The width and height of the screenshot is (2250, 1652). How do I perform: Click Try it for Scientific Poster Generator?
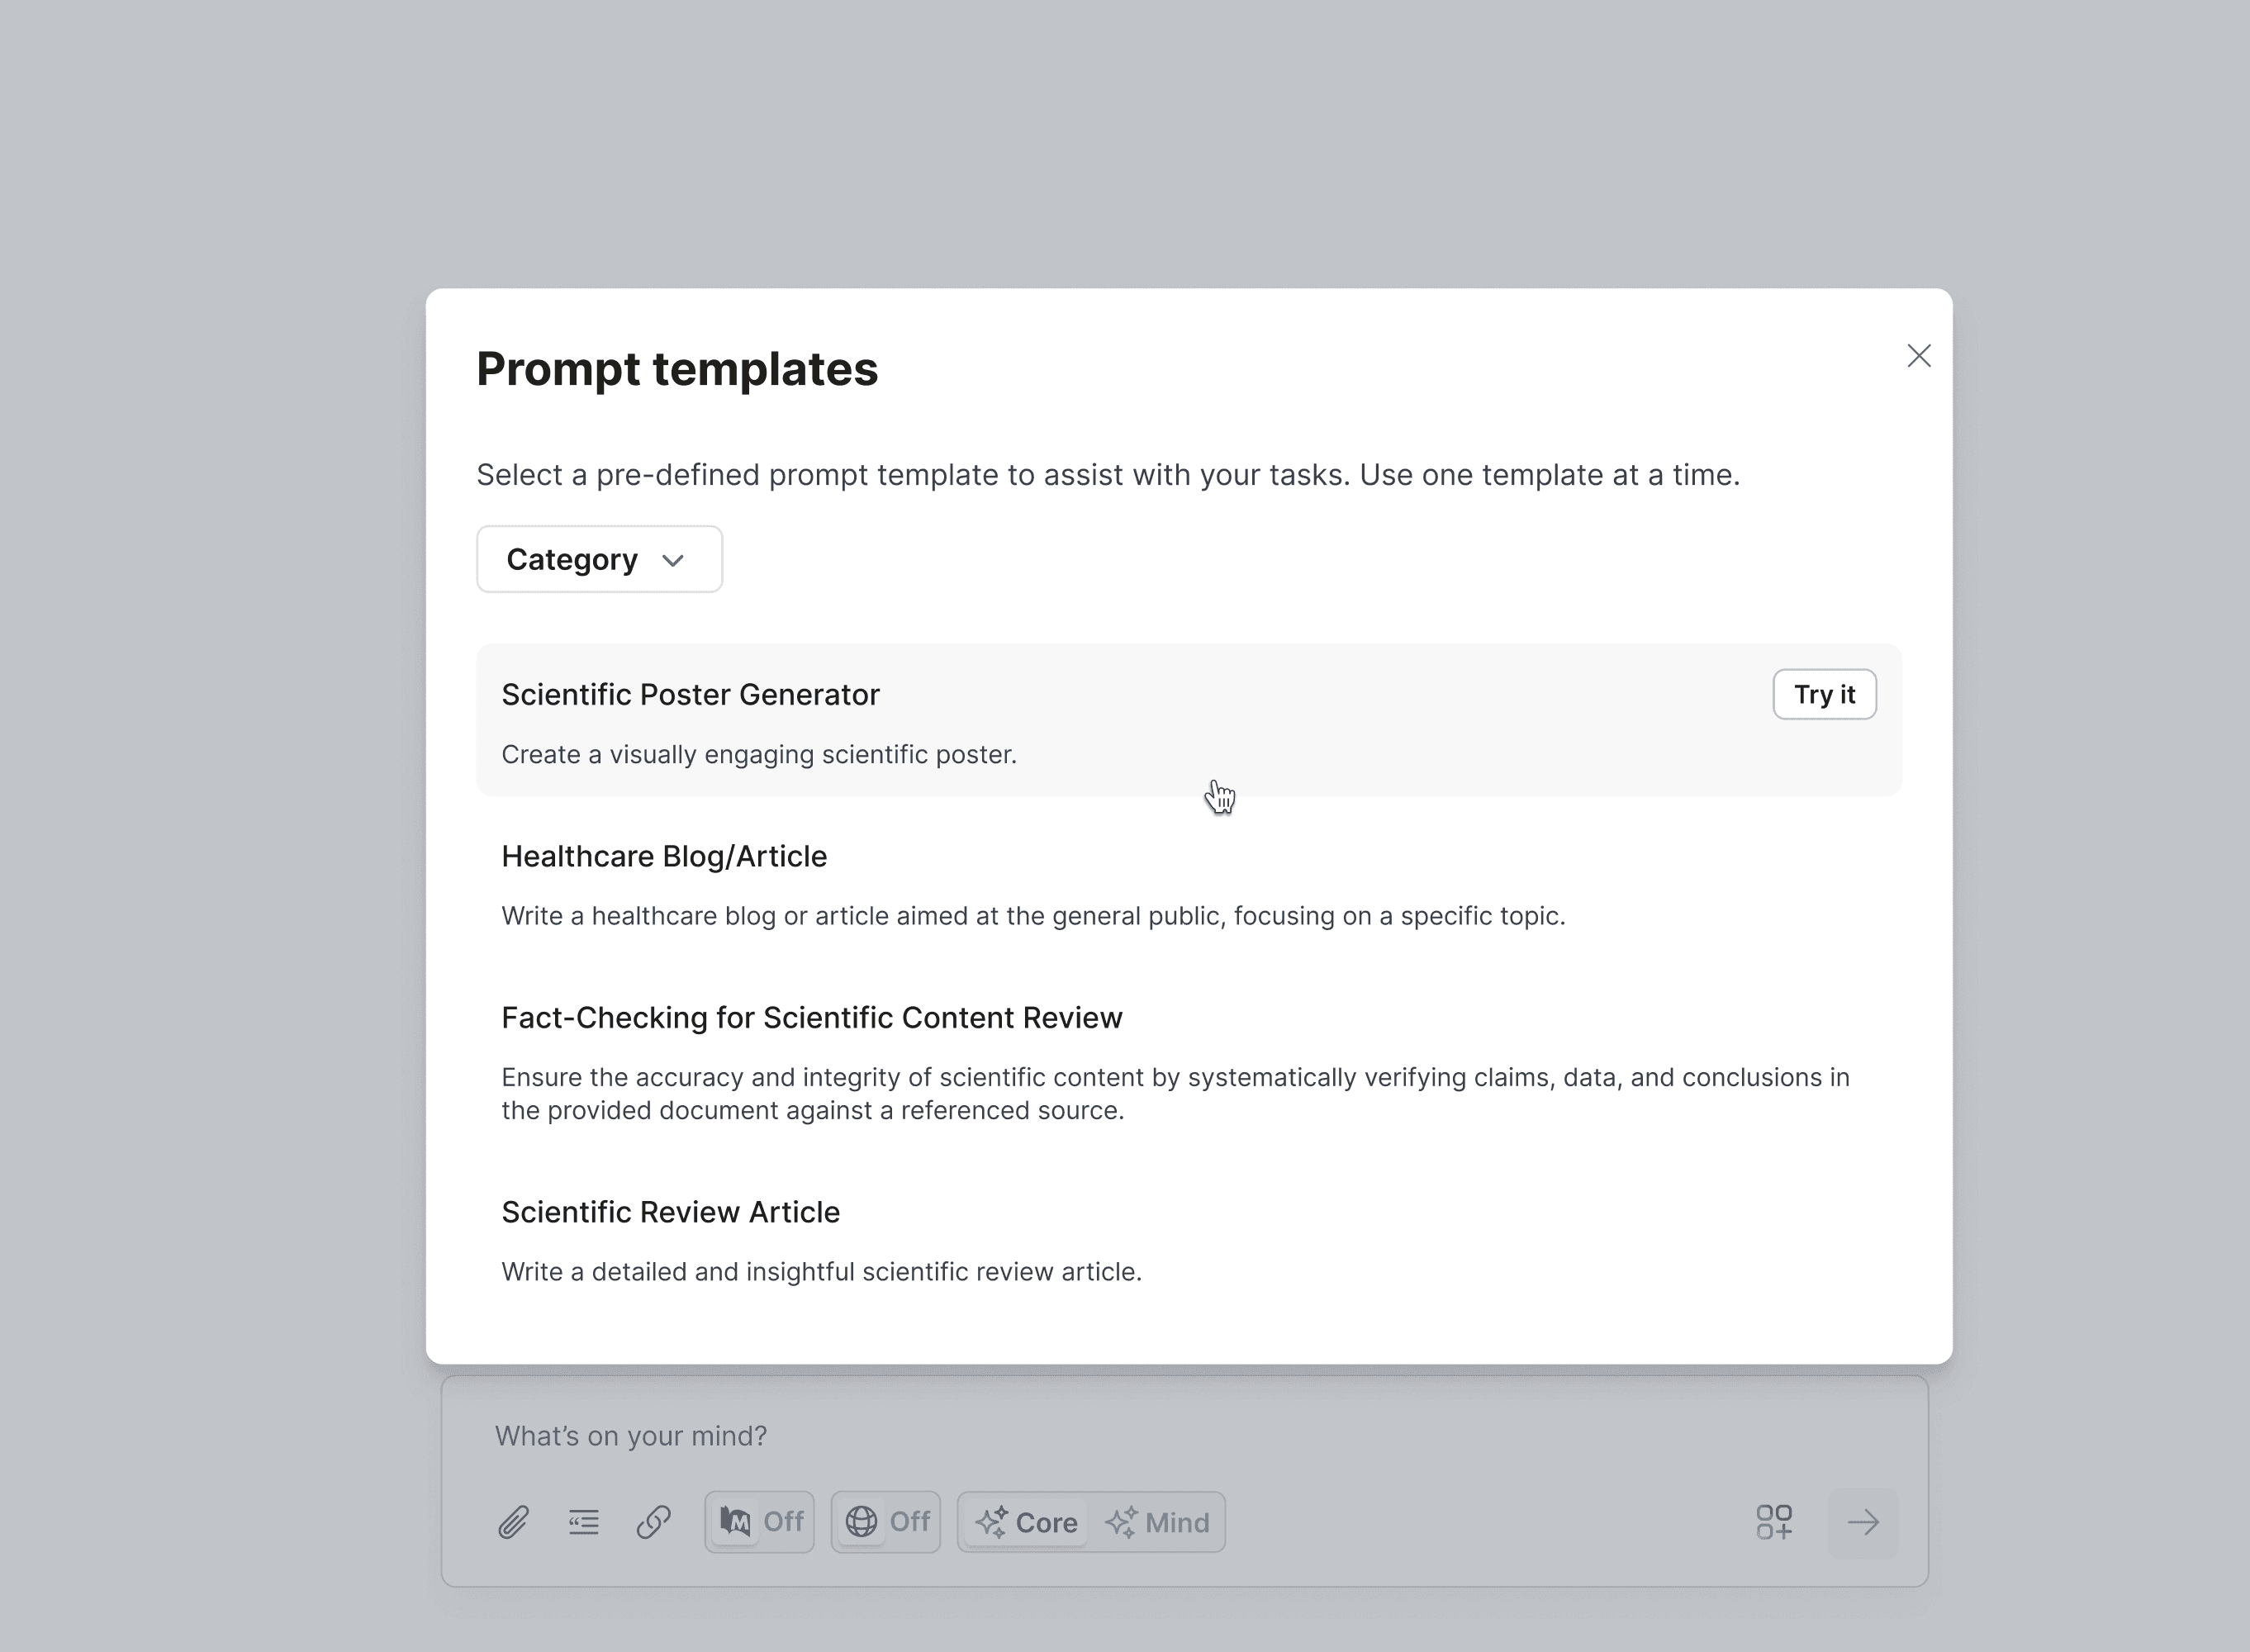click(1823, 694)
